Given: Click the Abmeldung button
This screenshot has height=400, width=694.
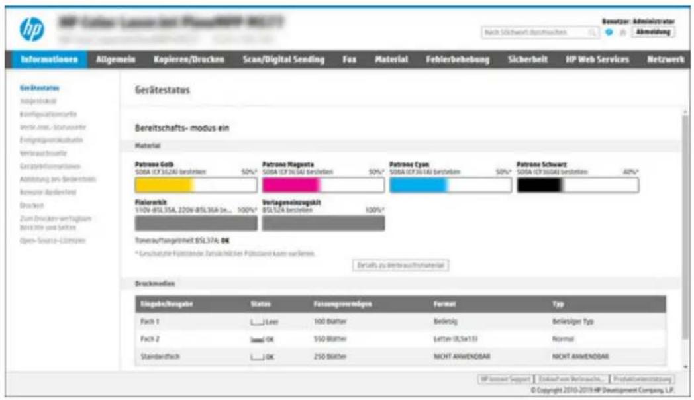Looking at the screenshot, I should coord(653,32).
